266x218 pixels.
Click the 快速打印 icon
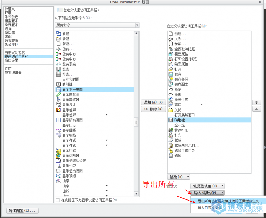170,130
